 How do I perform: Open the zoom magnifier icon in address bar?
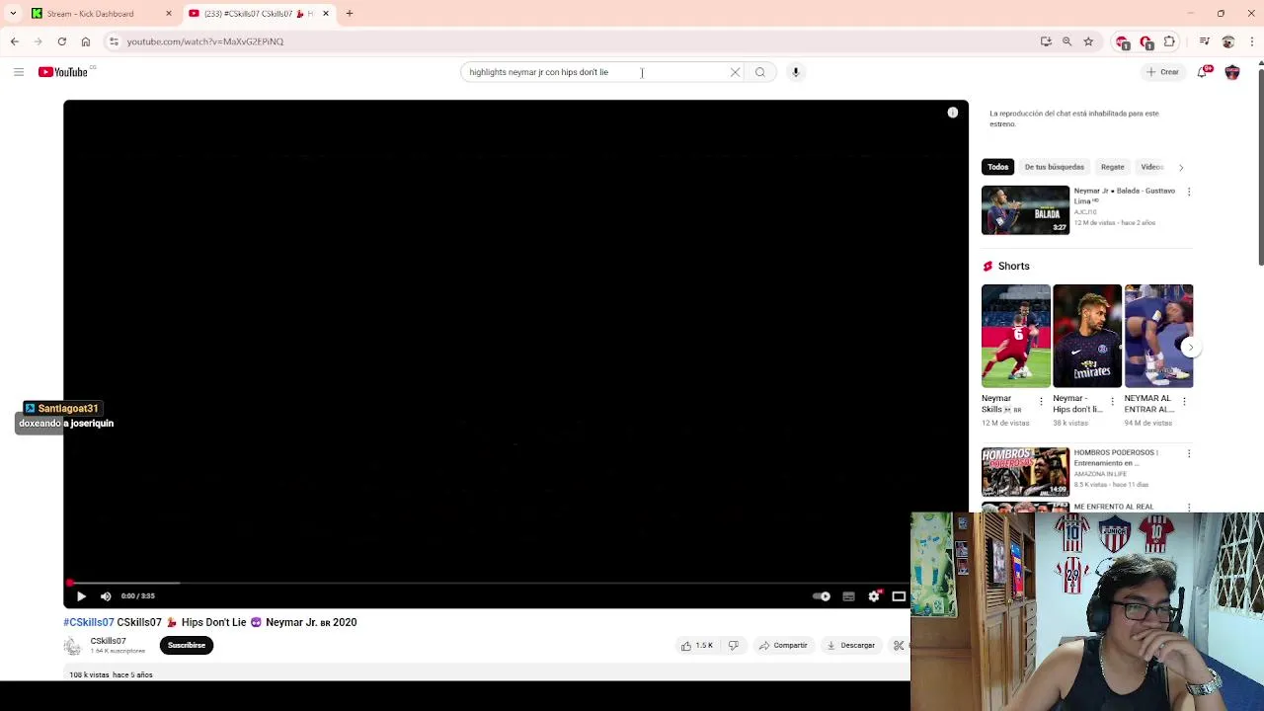point(1067,41)
